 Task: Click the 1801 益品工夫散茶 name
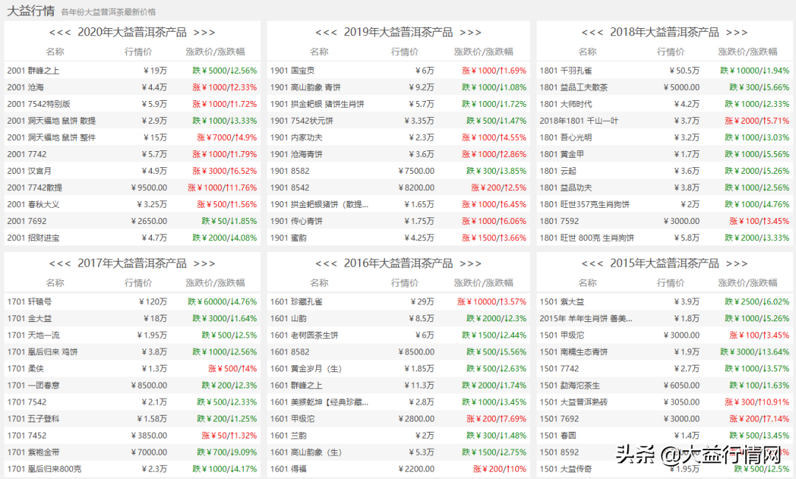coord(573,87)
